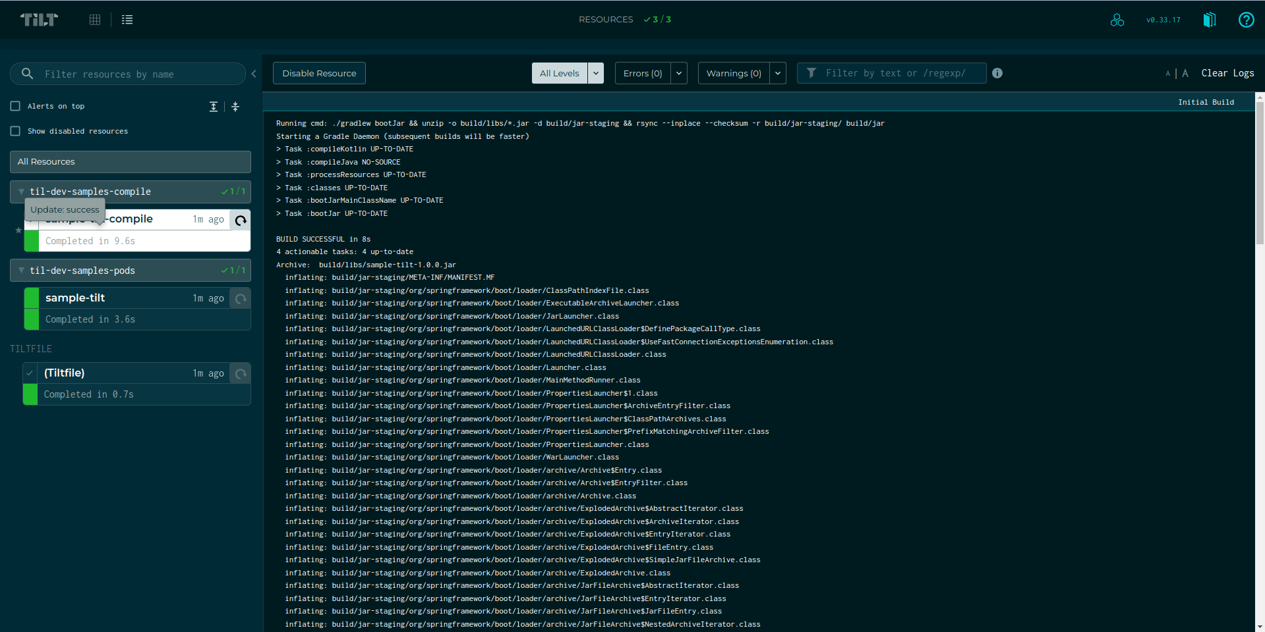Open Tilt Cloud snapshot icon

pos(1117,20)
